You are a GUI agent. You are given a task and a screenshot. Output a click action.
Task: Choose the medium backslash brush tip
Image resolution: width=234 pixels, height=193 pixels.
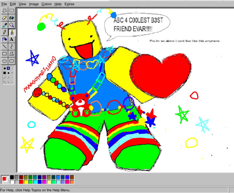[x=9, y=82]
